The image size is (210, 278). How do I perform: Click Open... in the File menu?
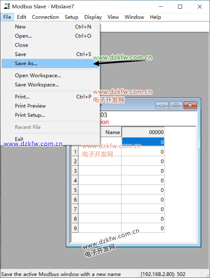coord(23,36)
